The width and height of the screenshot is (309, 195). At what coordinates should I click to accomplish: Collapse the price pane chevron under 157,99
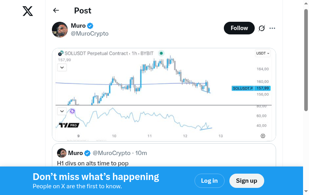(x=62, y=68)
